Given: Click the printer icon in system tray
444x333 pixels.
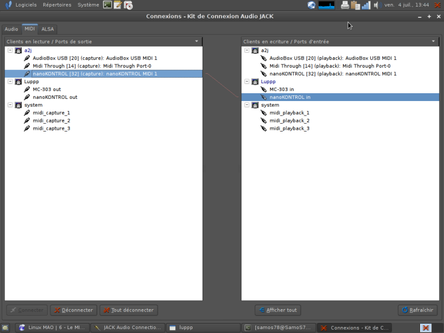Looking at the screenshot, I should 345,5.
